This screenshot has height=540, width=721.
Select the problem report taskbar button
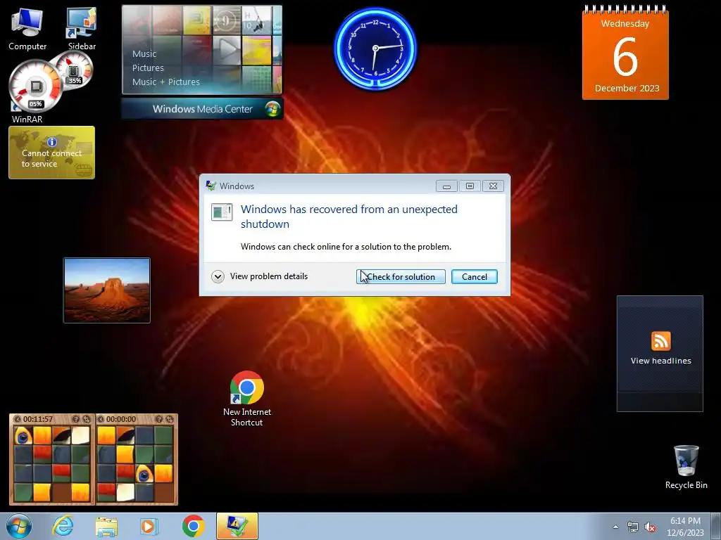pyautogui.click(x=237, y=526)
